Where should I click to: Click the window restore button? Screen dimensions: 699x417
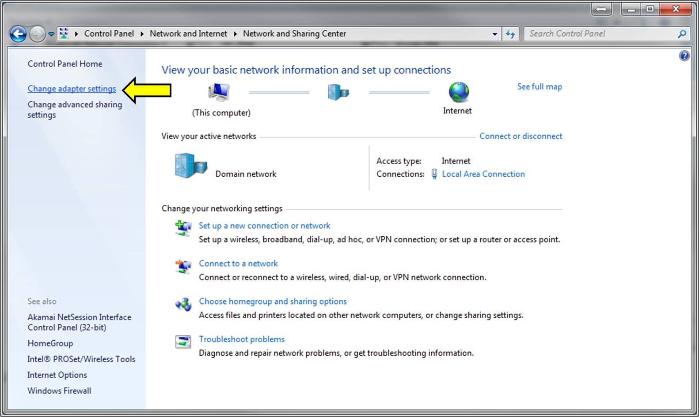[x=650, y=9]
